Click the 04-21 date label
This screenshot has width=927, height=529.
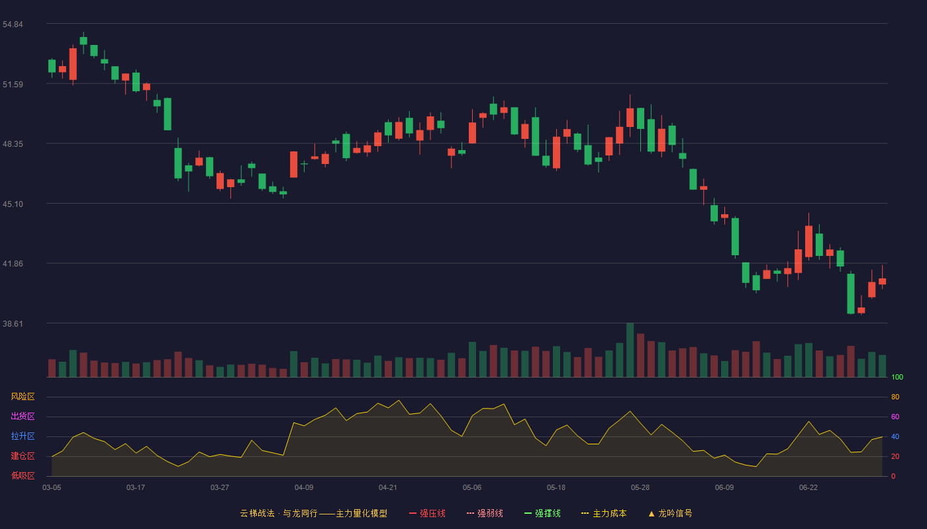(388, 487)
